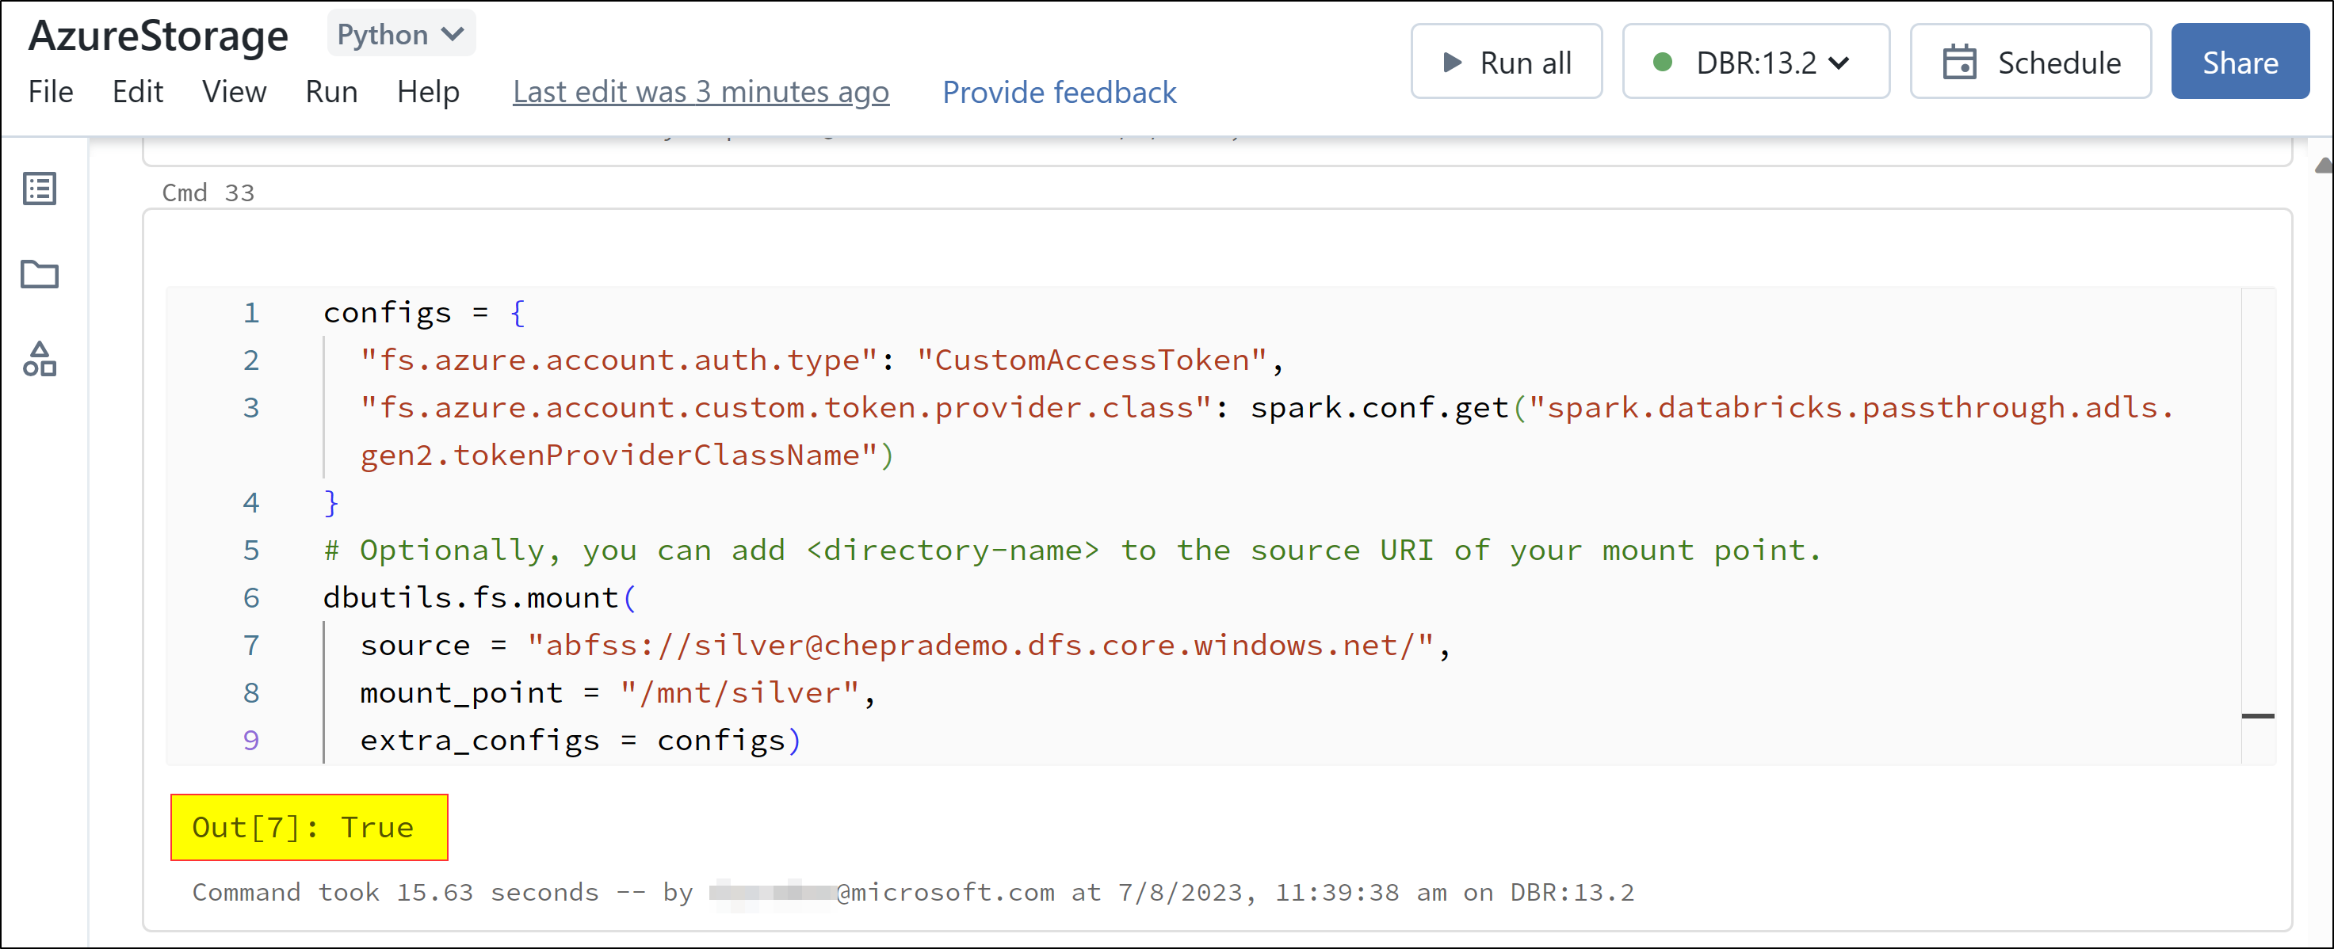The width and height of the screenshot is (2334, 949).
Task: Click the Python dropdown chevron icon
Action: pos(452,33)
